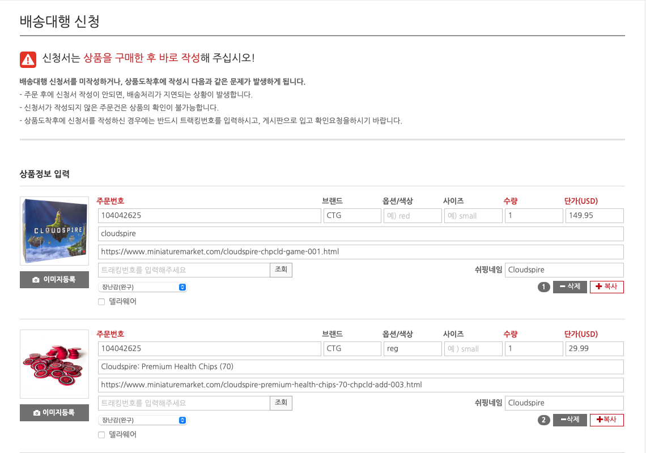Click 삭제 delete button for item 2

569,420
